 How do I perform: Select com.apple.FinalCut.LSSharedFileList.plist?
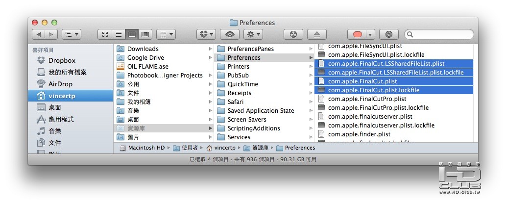pos(394,63)
